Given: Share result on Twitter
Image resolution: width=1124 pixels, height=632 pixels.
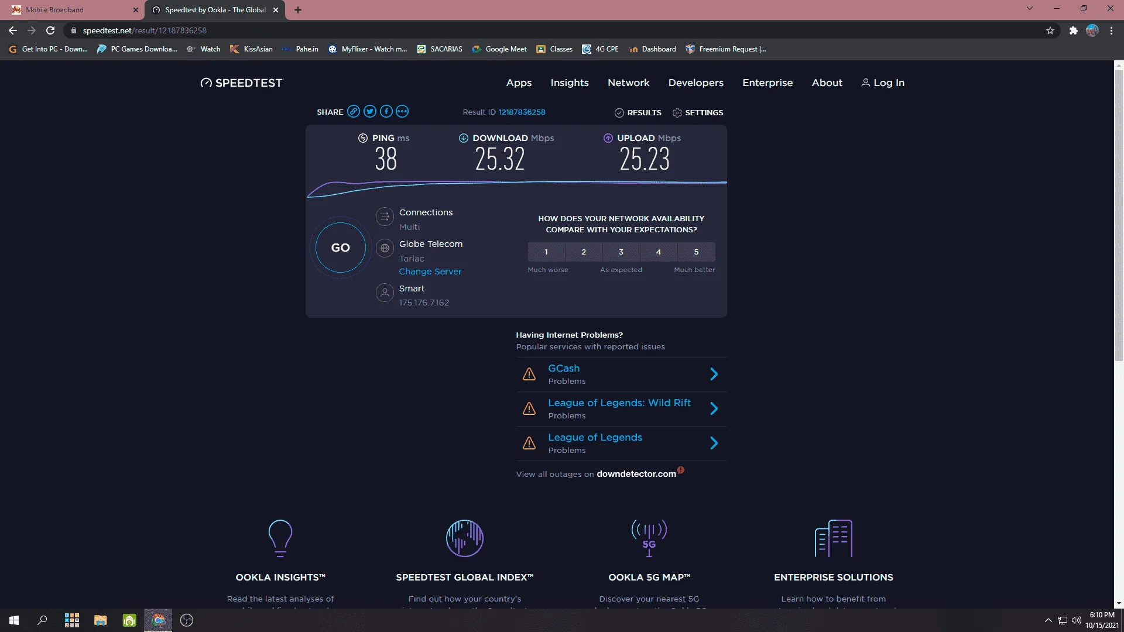Looking at the screenshot, I should click(370, 112).
